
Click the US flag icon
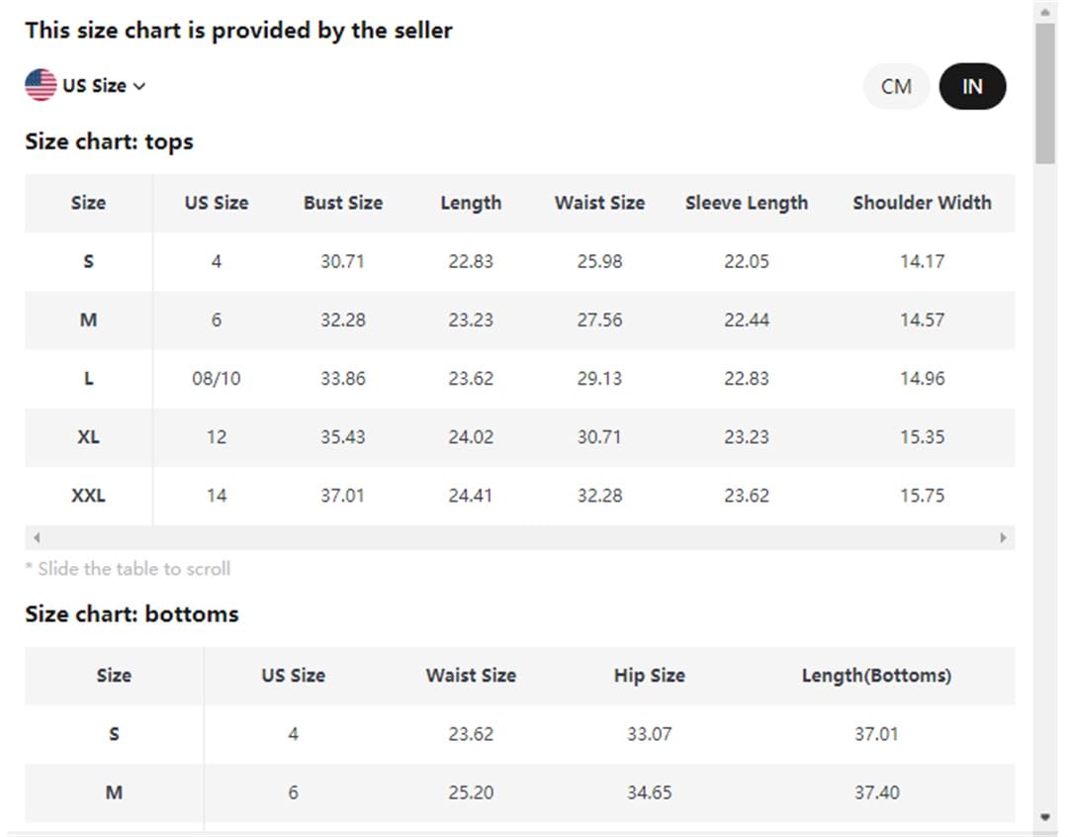pyautogui.click(x=41, y=85)
